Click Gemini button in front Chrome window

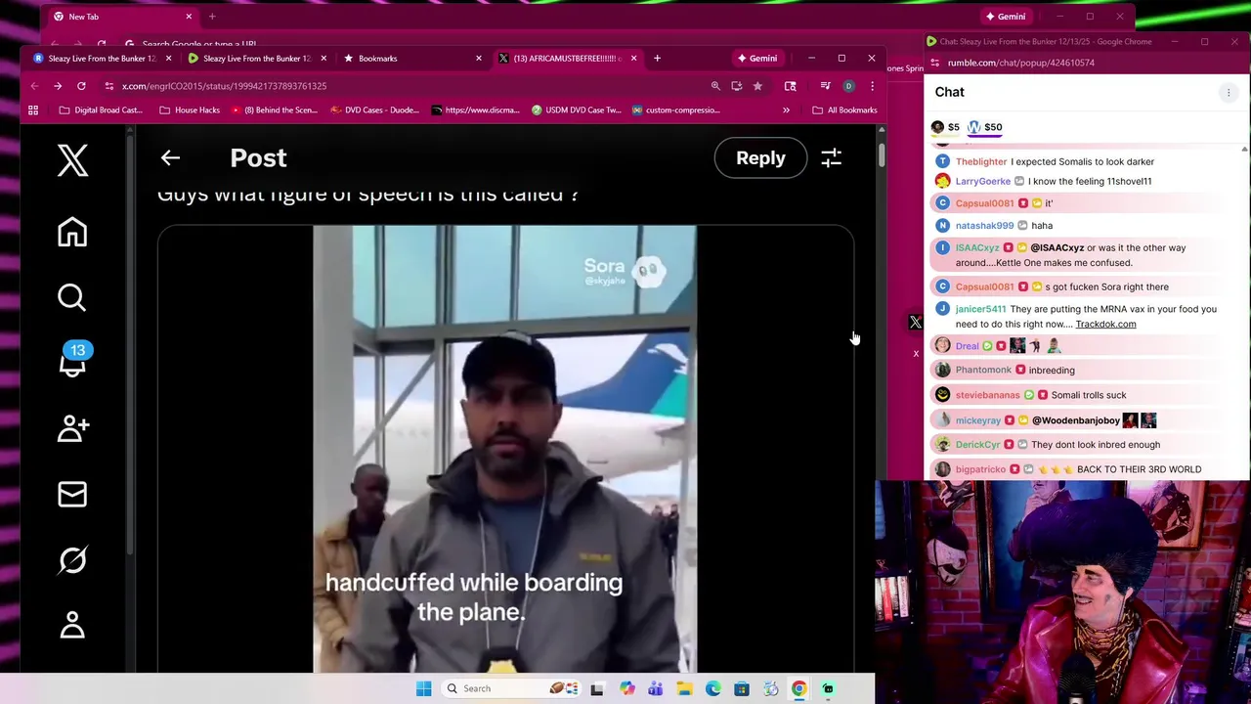pos(757,59)
